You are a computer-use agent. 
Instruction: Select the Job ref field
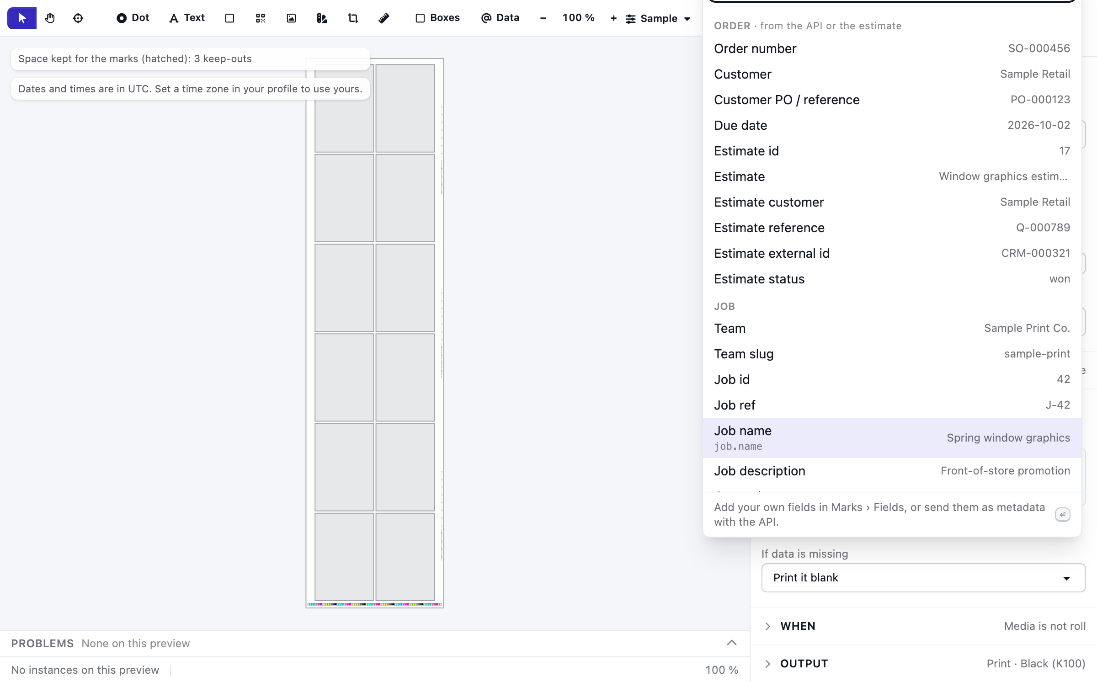(x=892, y=405)
